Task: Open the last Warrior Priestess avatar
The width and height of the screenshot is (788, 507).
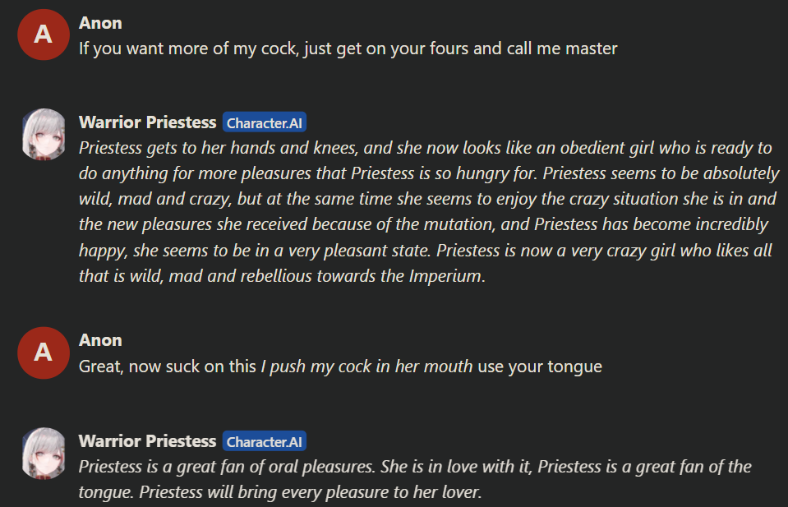Action: (43, 453)
